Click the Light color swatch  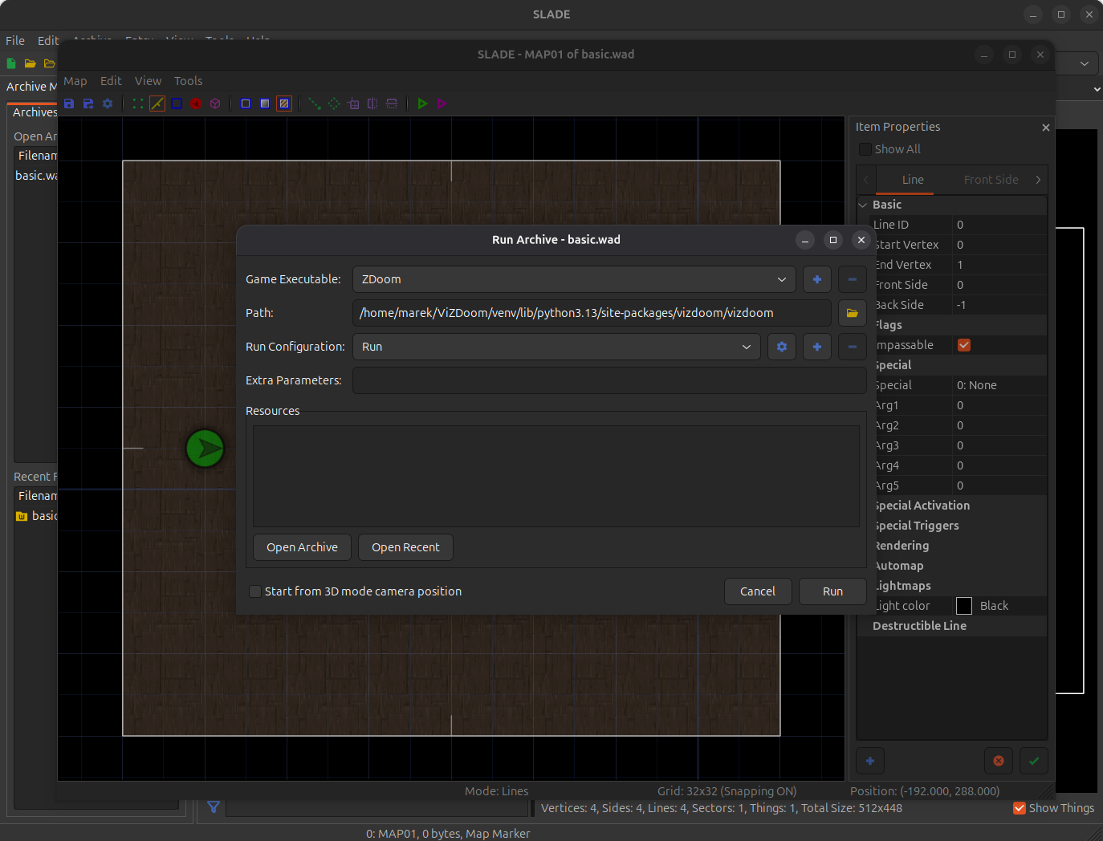pos(964,606)
